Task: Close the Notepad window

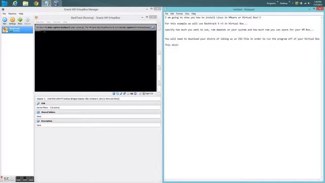Action: (x=320, y=9)
